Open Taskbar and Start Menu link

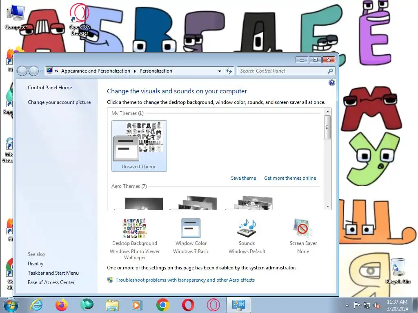coord(53,273)
